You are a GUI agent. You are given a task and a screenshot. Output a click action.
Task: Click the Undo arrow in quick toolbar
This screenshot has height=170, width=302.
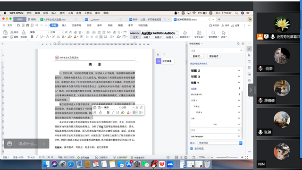tap(37, 25)
